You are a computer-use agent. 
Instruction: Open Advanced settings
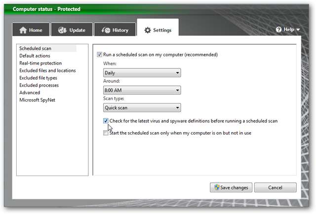(30, 93)
